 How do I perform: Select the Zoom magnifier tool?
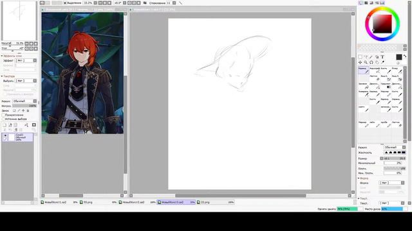coord(366,62)
